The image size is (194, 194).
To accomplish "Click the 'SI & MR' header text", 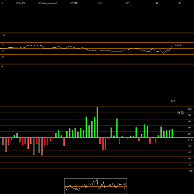I will 21,3.
